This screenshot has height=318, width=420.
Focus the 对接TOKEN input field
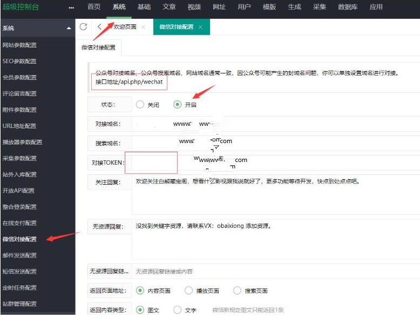point(276,163)
